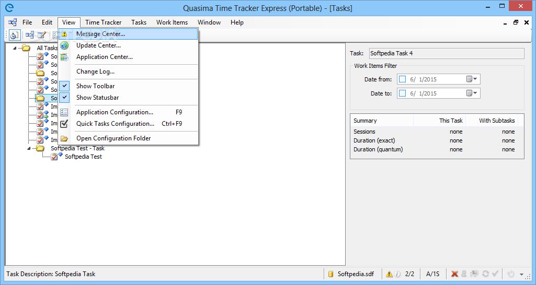Viewport: 536px width, 285px height.
Task: Click the greyed user icon in the status bar
Action: click(x=464, y=274)
